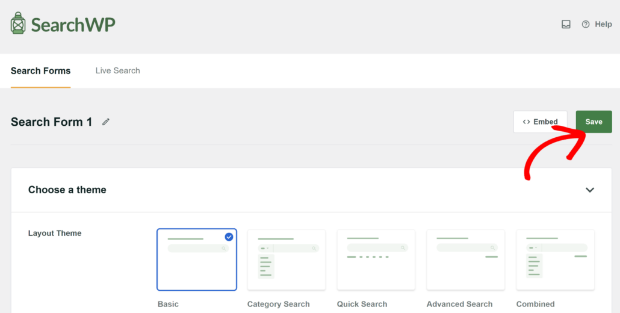Image resolution: width=620 pixels, height=313 pixels.
Task: Click the Layout Theme label
Action: pyautogui.click(x=55, y=233)
